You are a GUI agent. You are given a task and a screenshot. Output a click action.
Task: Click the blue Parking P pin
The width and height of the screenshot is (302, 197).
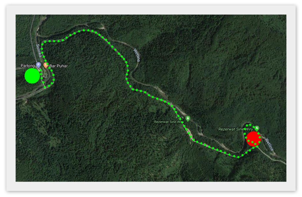click(38, 65)
